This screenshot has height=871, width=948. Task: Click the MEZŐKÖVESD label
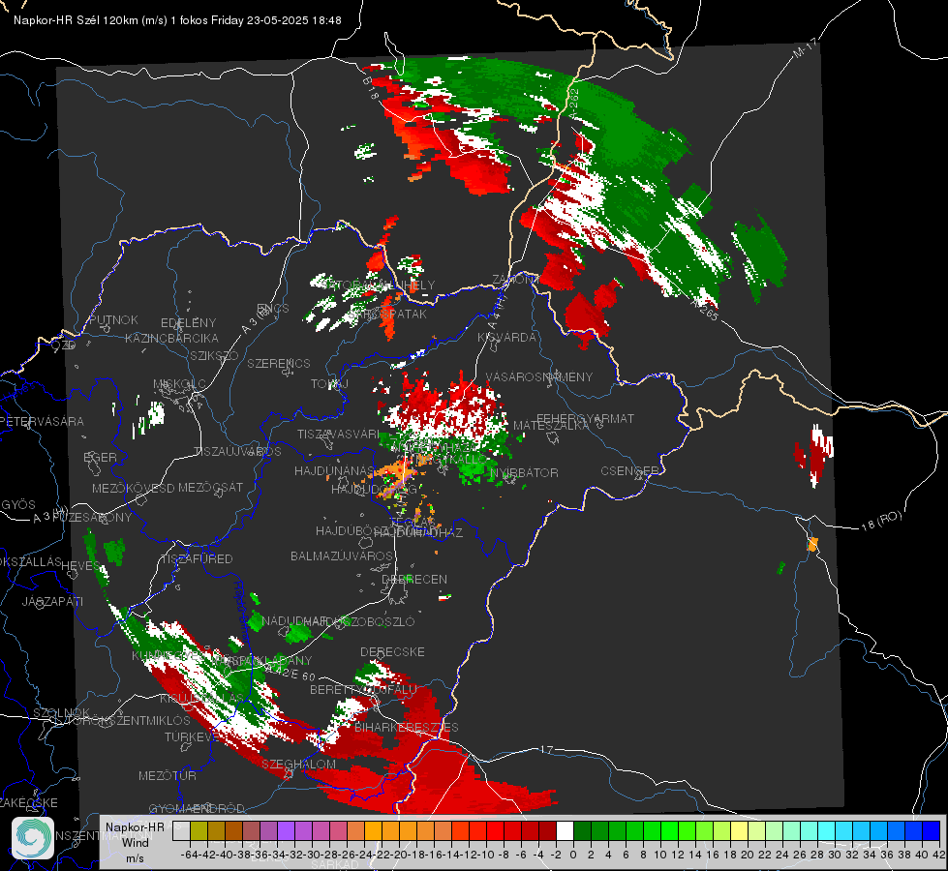(x=133, y=488)
